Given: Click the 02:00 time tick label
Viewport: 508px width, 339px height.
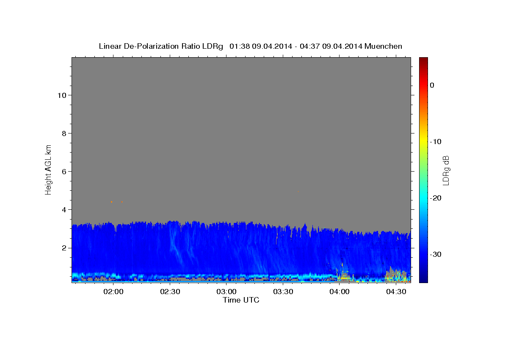Looking at the screenshot, I should [114, 292].
